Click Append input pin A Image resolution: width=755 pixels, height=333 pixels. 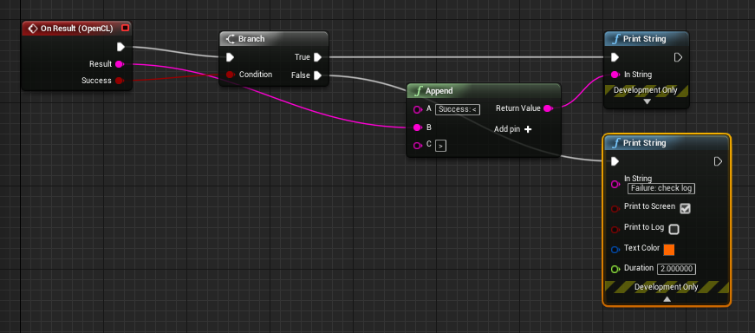pyautogui.click(x=418, y=109)
